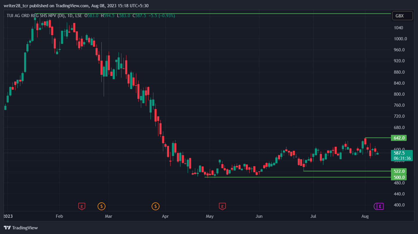Click the current price label 587.5
The width and height of the screenshot is (418, 234).
point(402,155)
